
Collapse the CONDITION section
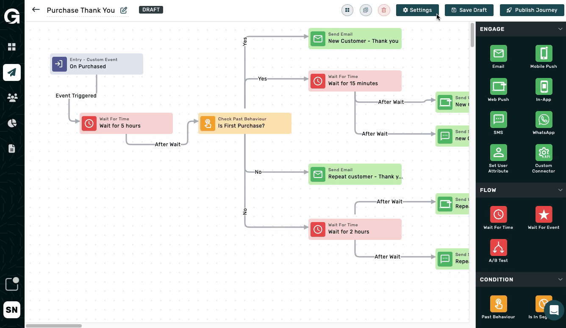click(560, 280)
